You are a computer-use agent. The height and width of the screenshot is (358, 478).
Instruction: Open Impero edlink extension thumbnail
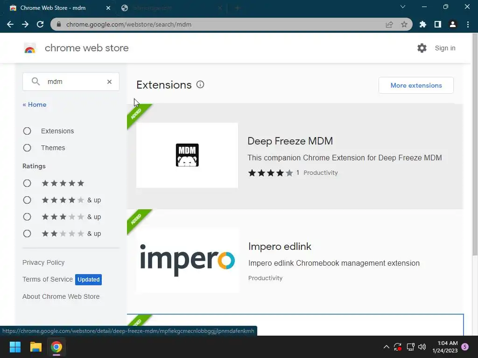click(187, 261)
